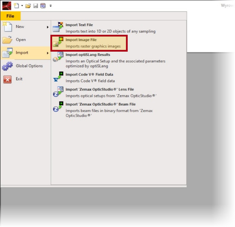Image resolution: width=235 pixels, height=227 pixels.
Task: Click the toolbar icon right of the save disk
Action: point(43,6)
